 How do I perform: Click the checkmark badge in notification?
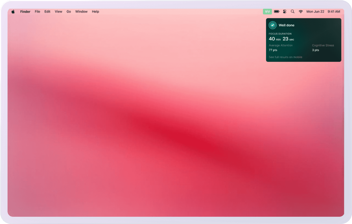(273, 25)
